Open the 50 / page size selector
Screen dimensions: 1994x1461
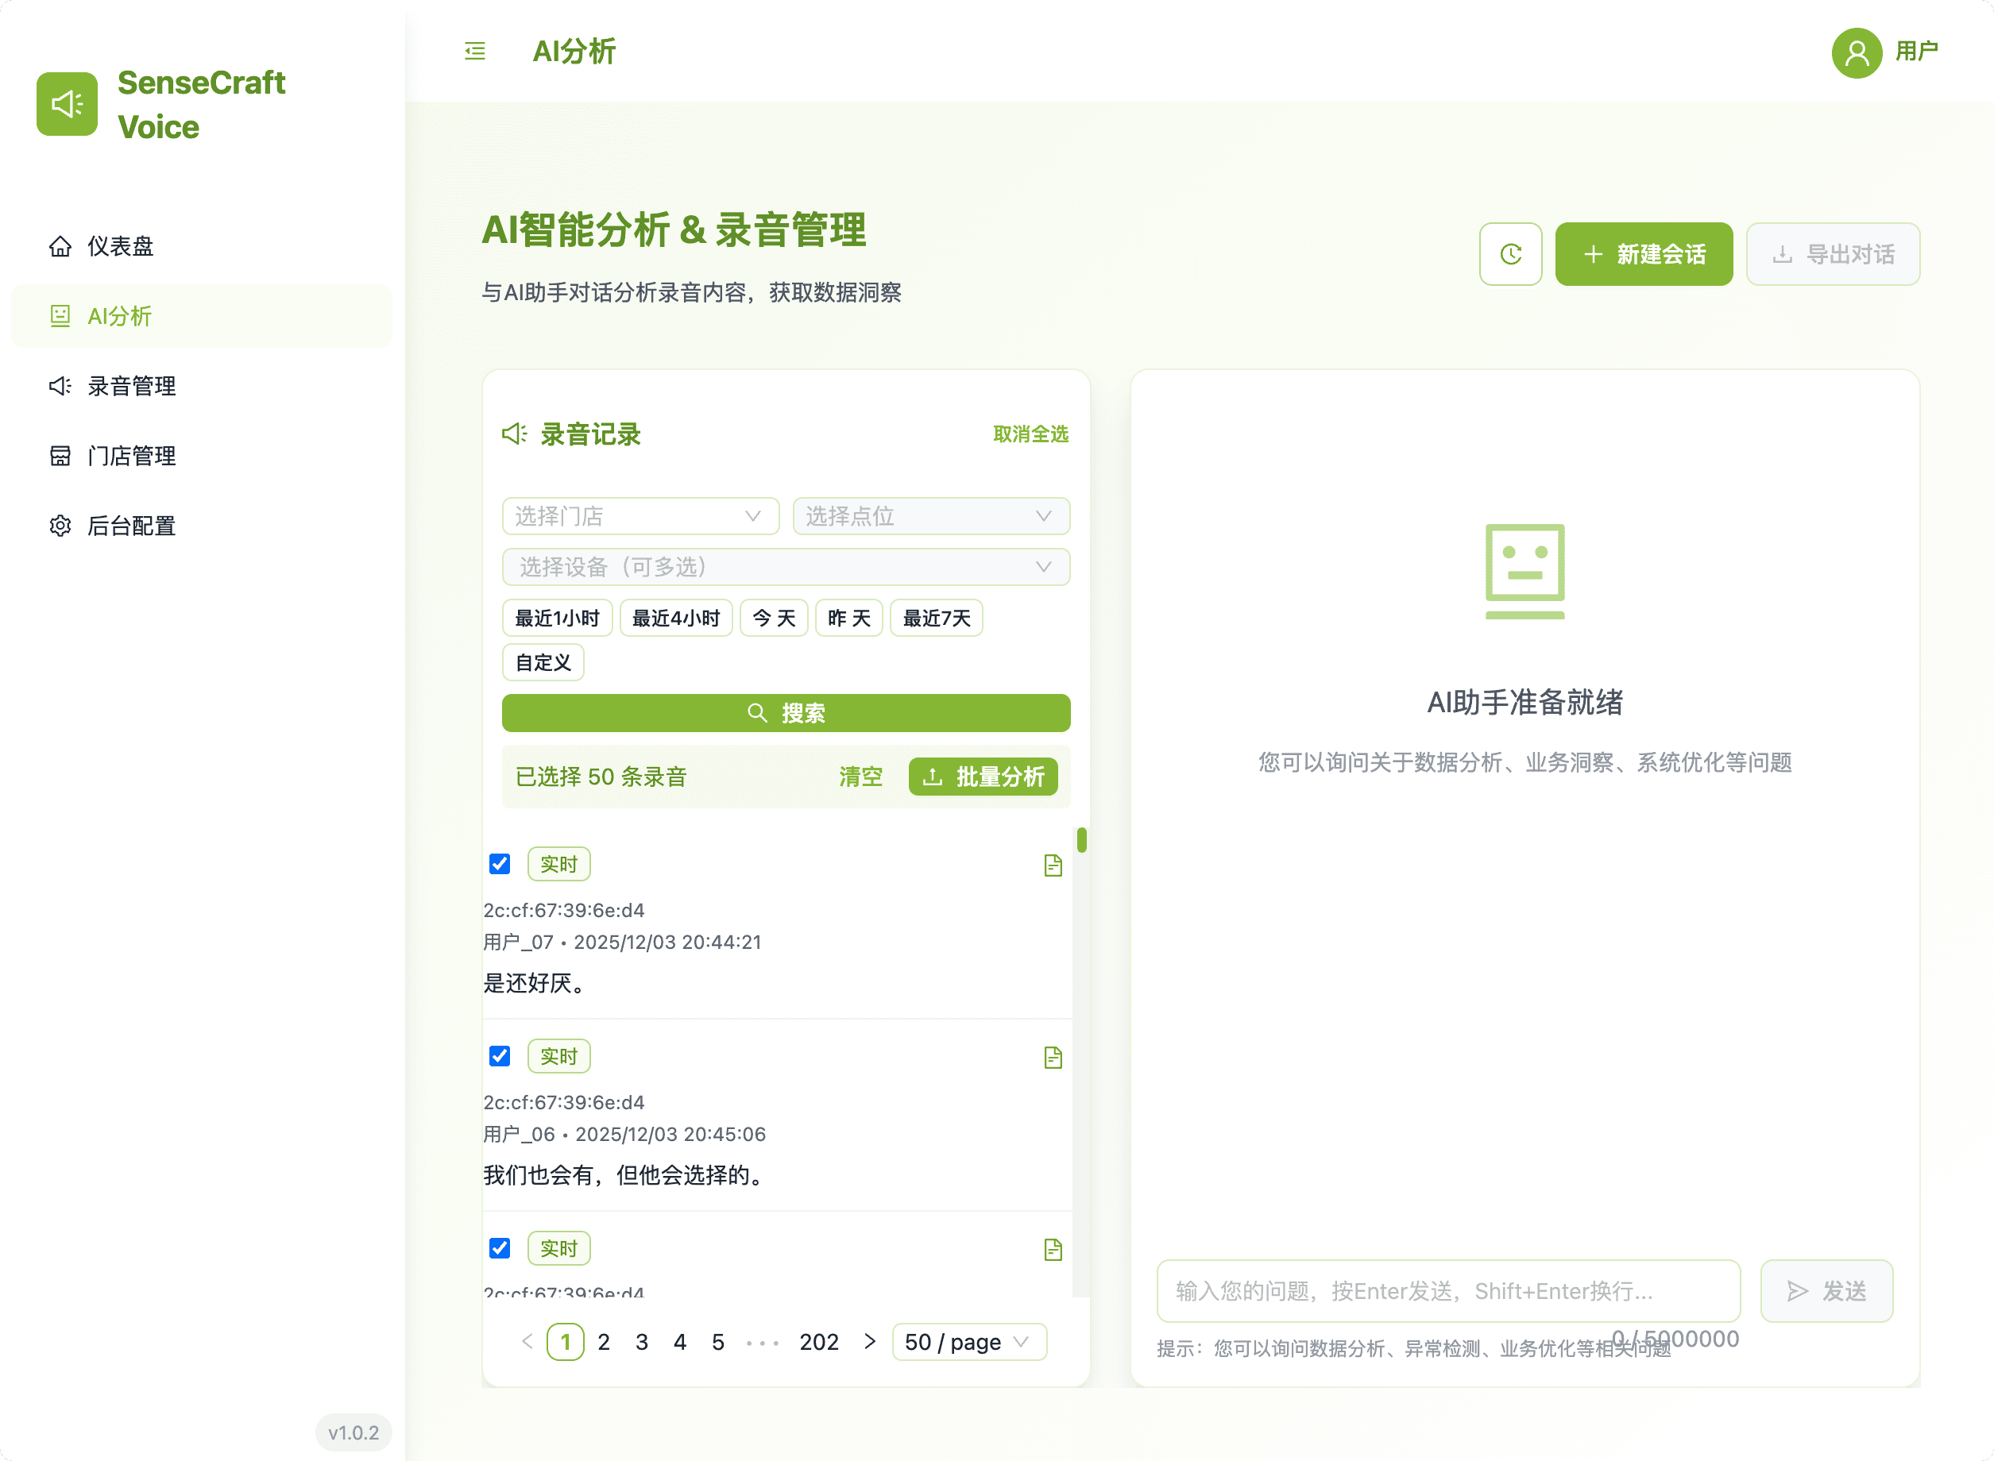pyautogui.click(x=968, y=1342)
